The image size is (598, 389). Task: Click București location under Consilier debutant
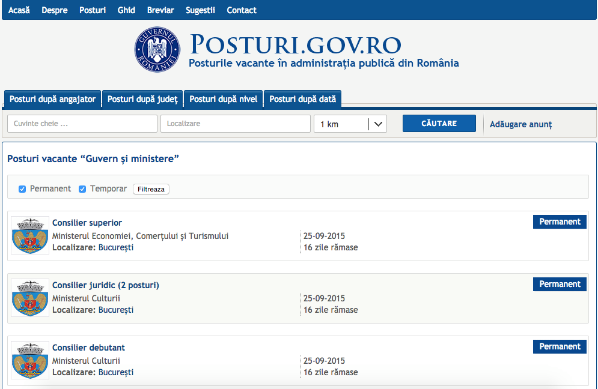point(116,372)
